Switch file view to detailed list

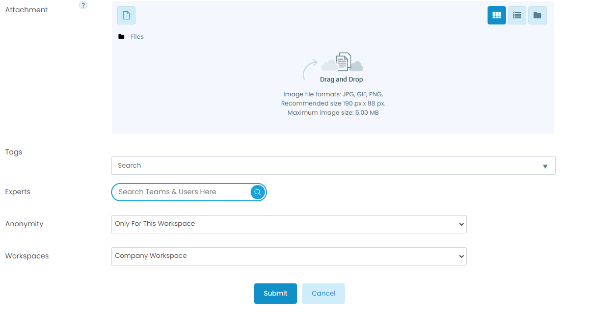(517, 15)
